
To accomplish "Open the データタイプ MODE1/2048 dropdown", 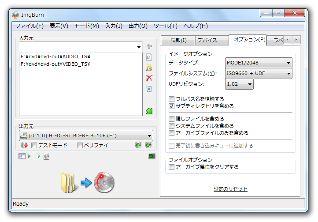I will [x=259, y=63].
